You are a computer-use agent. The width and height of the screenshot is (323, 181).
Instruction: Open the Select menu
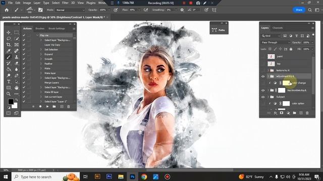[x=56, y=3]
